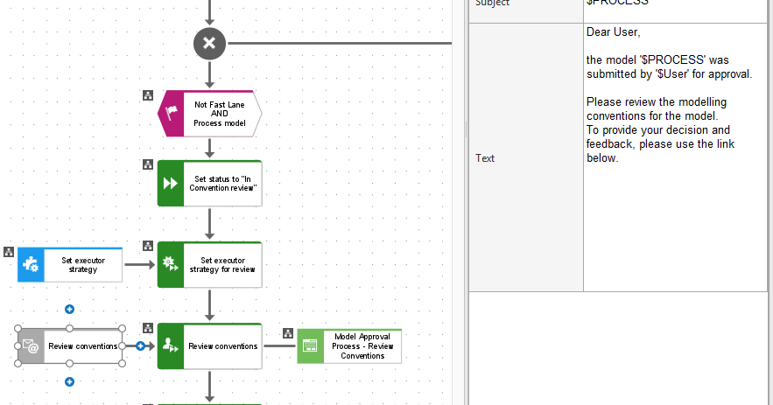The image size is (773, 405).
Task: Click blue plus handle on Review conventions connector
Action: click(x=140, y=346)
